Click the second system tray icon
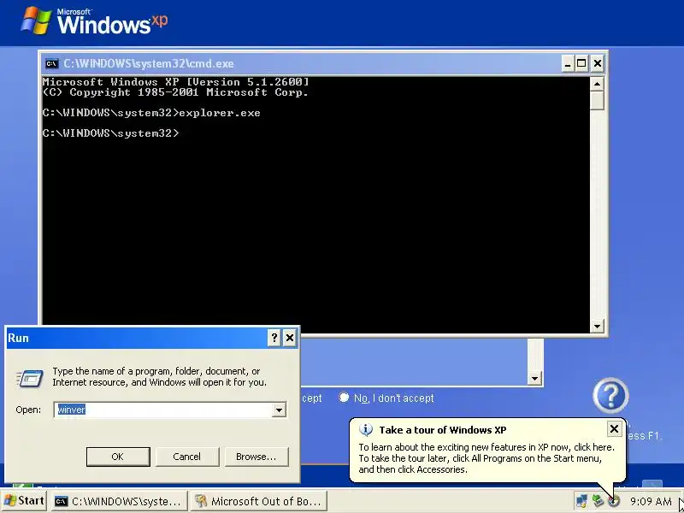 point(598,502)
